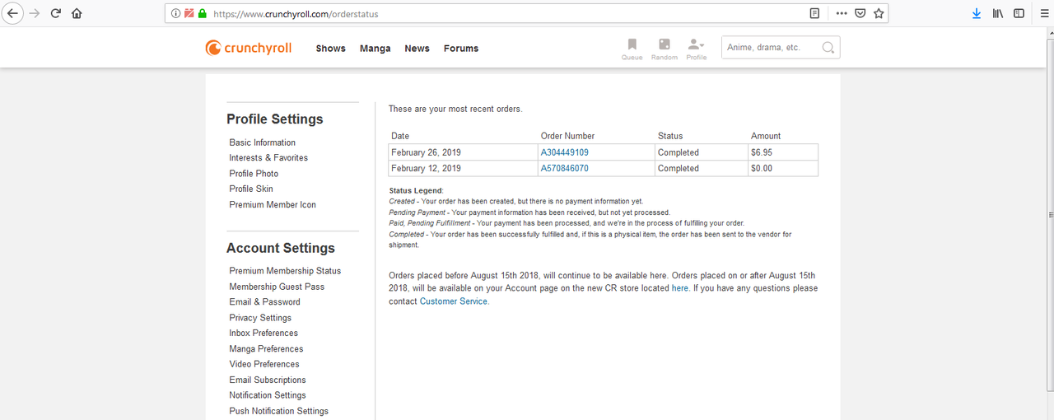Open order A304449109
Viewport: 1054px width, 420px height.
(x=564, y=152)
